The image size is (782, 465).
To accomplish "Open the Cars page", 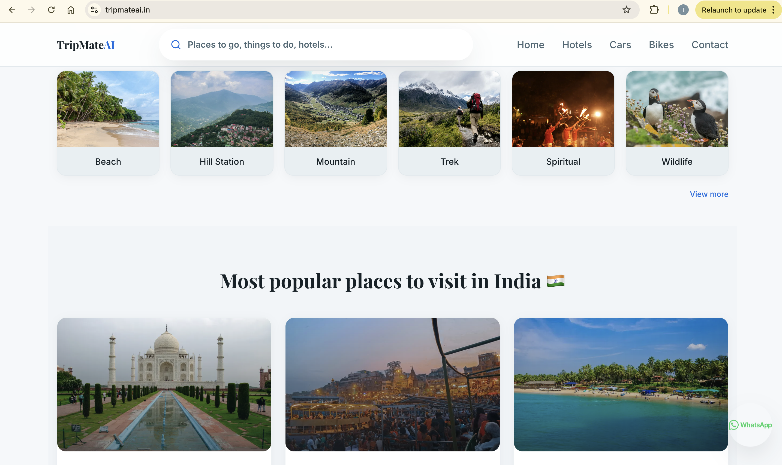I will [x=620, y=44].
